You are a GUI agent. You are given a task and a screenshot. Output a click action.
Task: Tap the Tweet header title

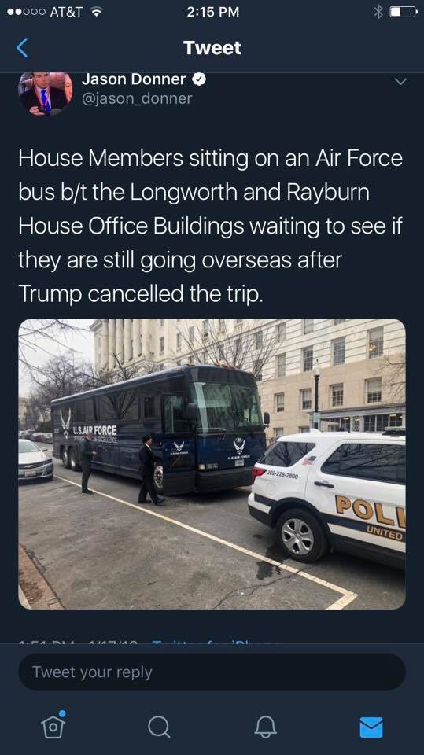(x=212, y=48)
